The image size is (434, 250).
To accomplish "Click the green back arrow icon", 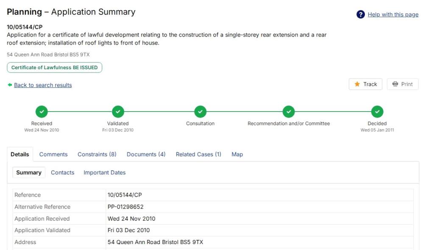I will click(10, 85).
